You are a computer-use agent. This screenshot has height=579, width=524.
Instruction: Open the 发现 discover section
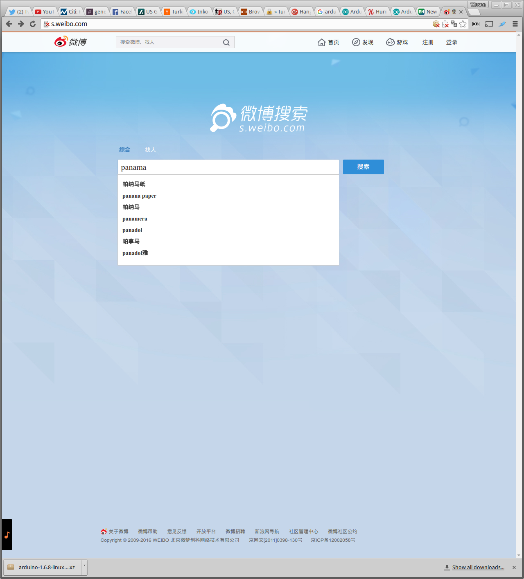(363, 42)
